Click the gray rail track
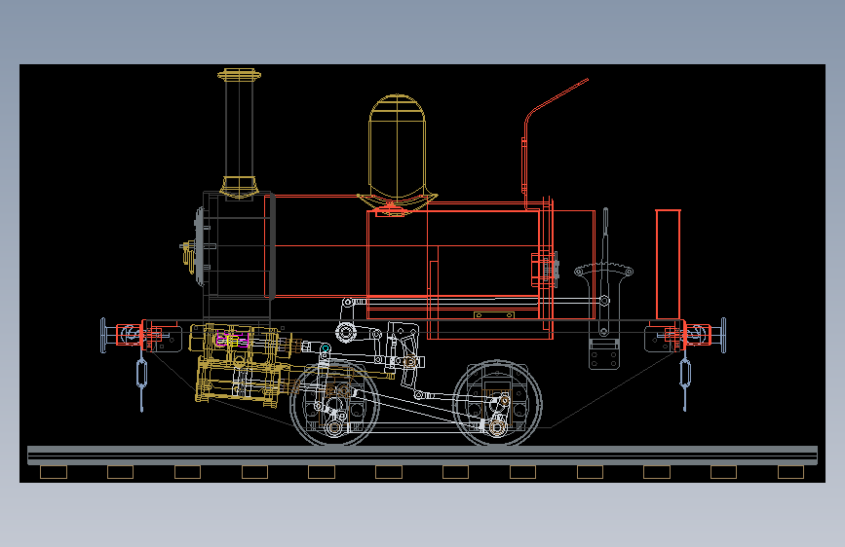Viewport: 845px width, 547px height. pyautogui.click(x=423, y=455)
